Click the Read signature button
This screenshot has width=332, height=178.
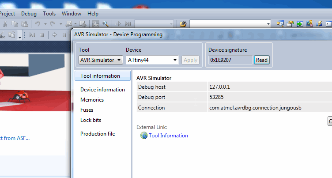[x=262, y=60]
